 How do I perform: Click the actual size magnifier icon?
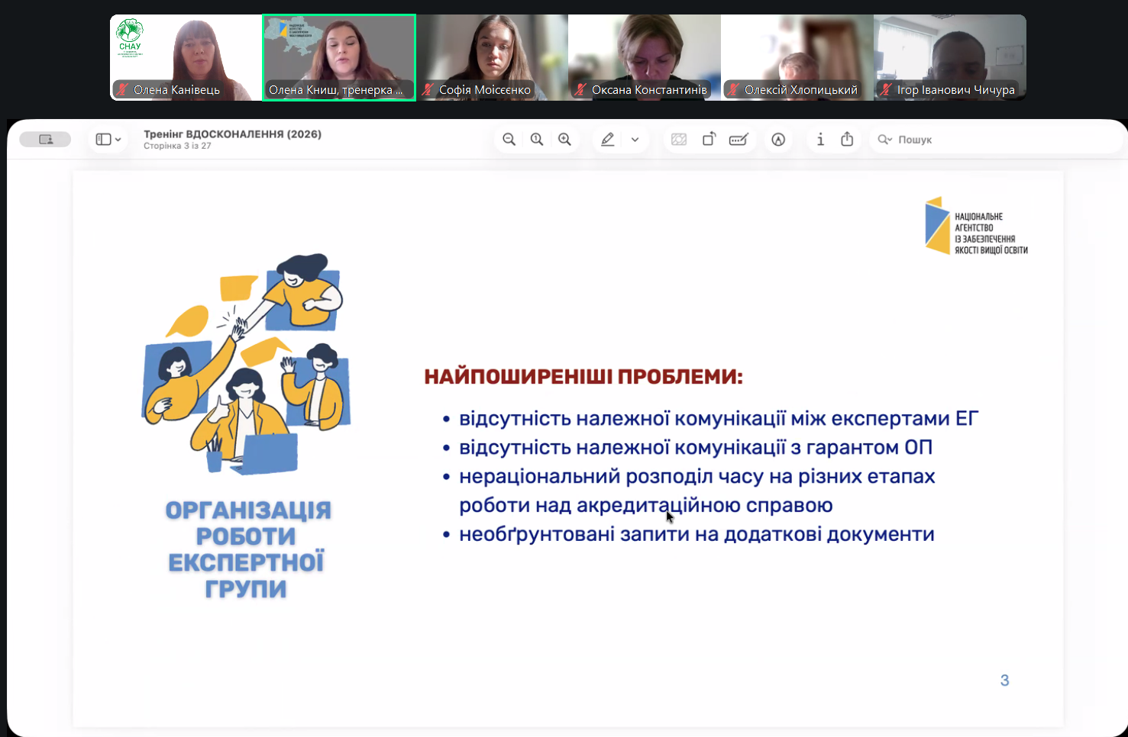tap(537, 140)
